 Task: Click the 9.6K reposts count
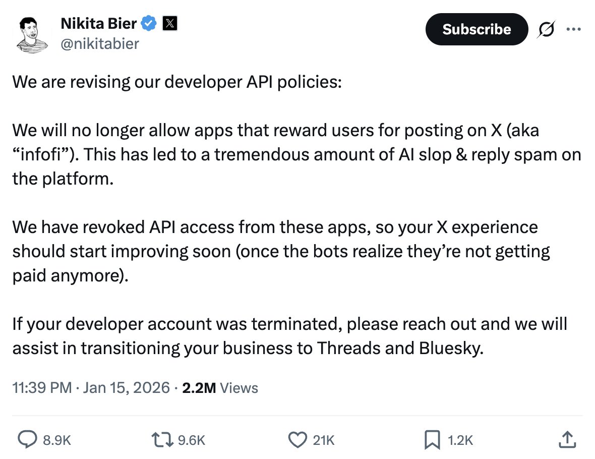[x=192, y=440]
